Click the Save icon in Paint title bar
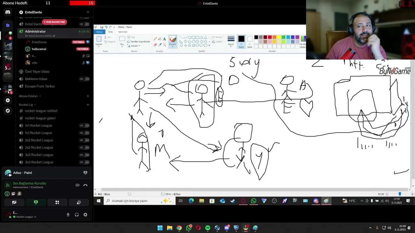 click(101, 27)
